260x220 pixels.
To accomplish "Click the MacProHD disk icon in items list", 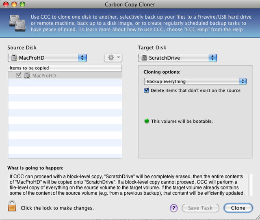I will click(x=27, y=76).
